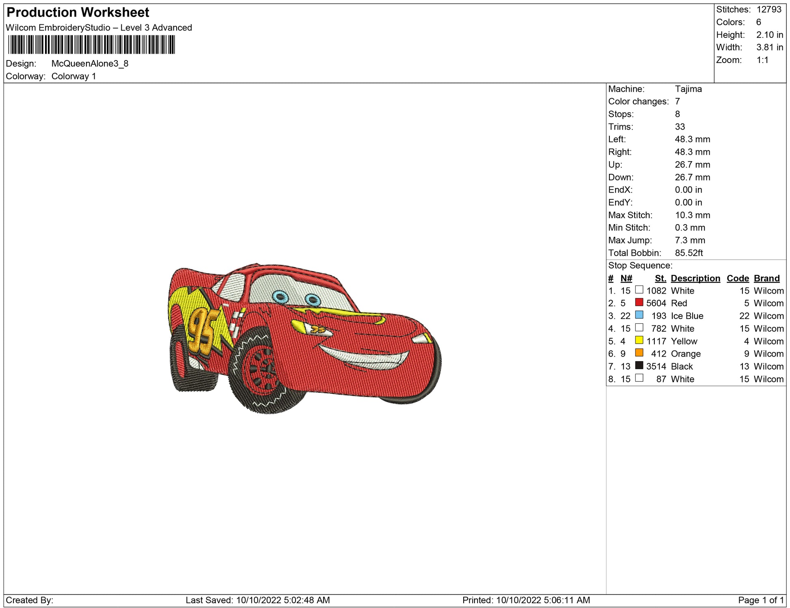
Task: Click the orange thread color swatch
Action: tap(639, 353)
